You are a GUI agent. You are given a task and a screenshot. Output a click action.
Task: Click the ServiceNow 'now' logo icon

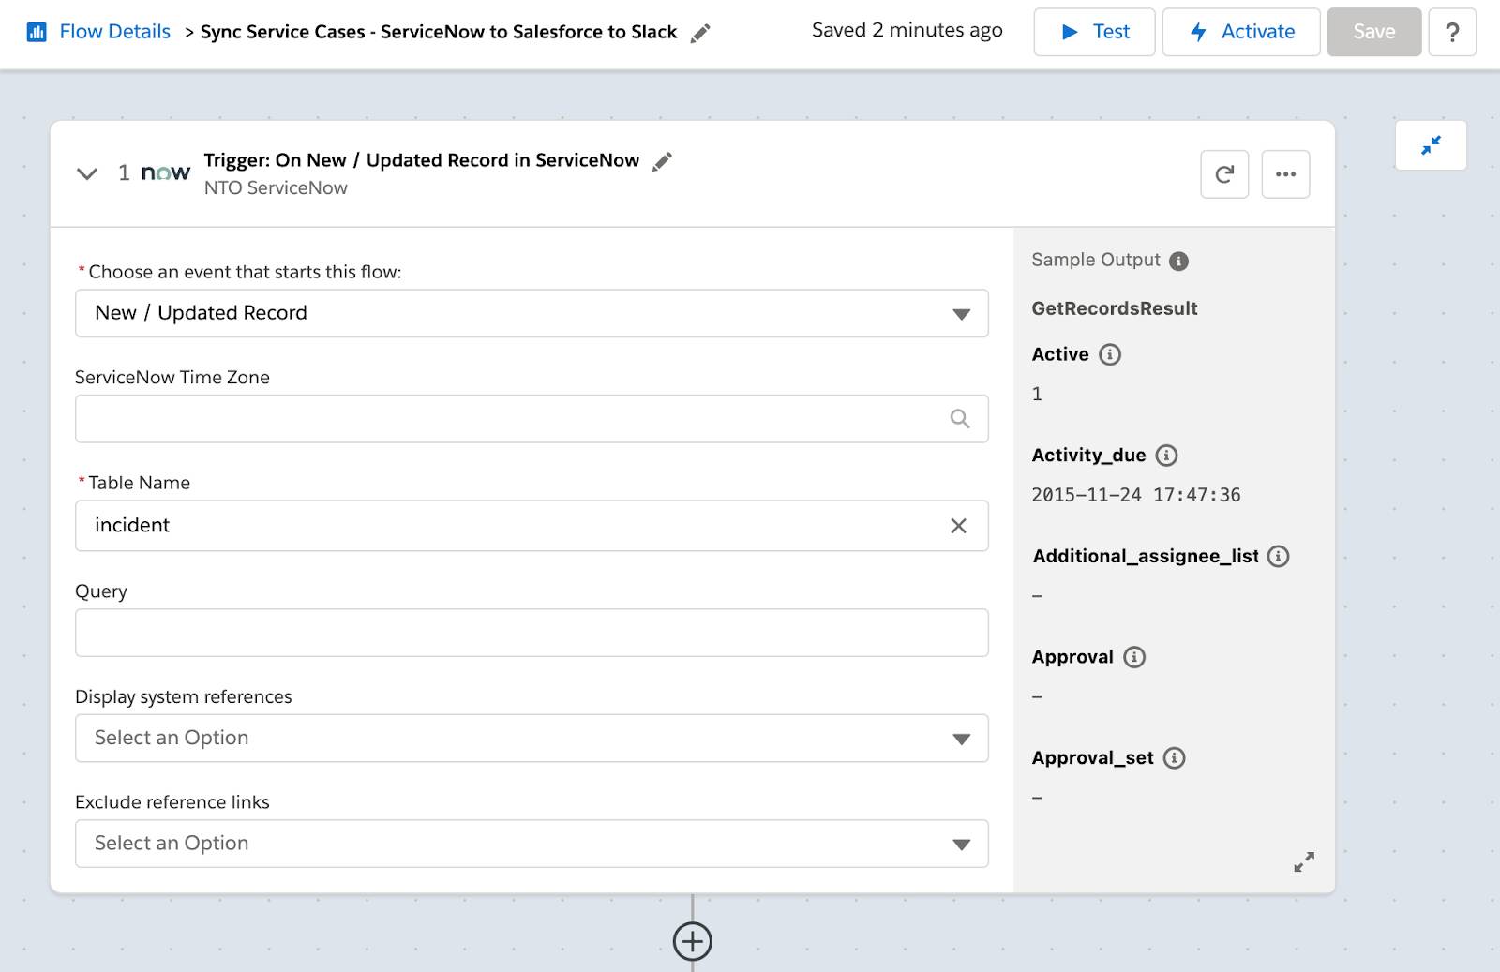click(x=165, y=172)
